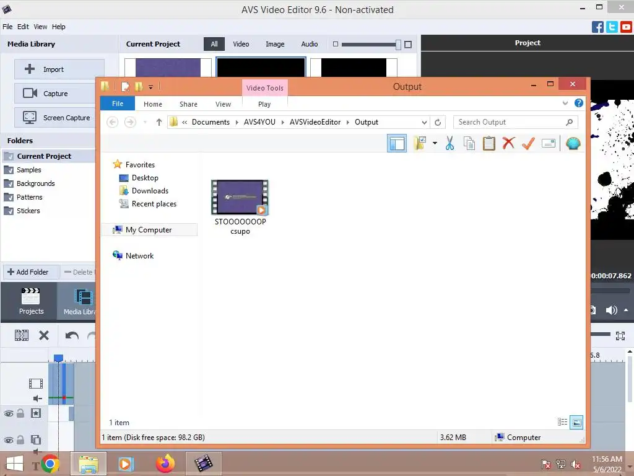Open the Play tab under Video Tools

pos(264,104)
